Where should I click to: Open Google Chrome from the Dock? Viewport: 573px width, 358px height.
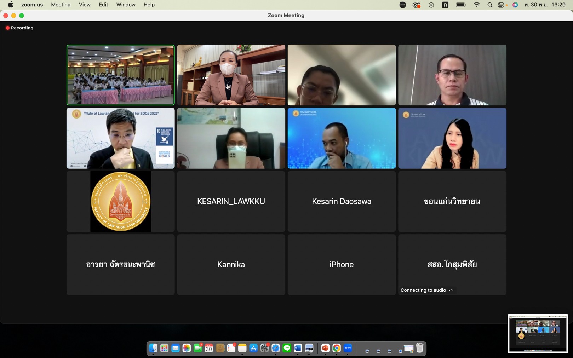point(337,348)
